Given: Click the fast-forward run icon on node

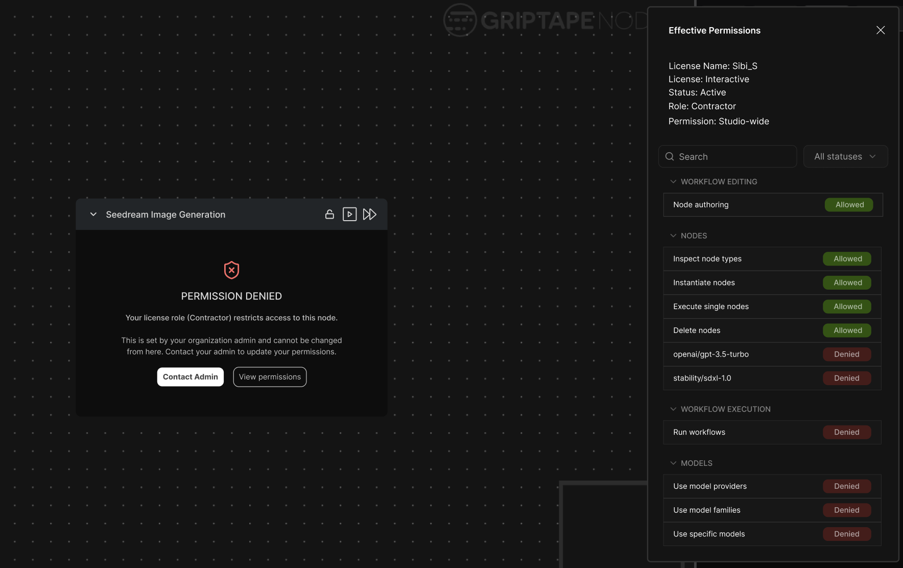Looking at the screenshot, I should (370, 215).
